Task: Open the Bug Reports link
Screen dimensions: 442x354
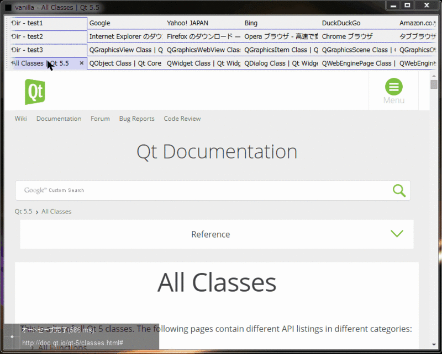Action: click(136, 119)
